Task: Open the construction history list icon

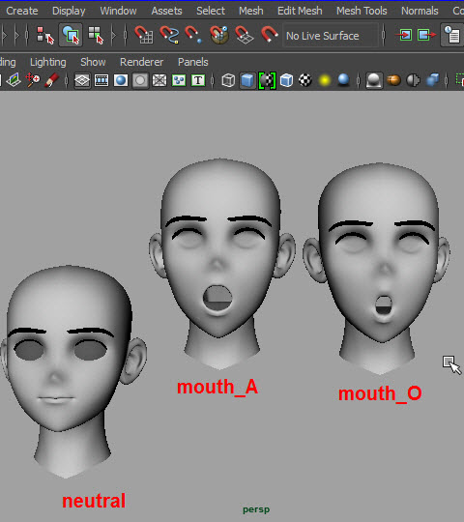Action: point(452,35)
